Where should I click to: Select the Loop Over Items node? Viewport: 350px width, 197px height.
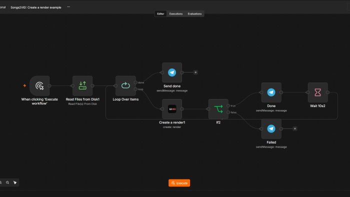125,85
